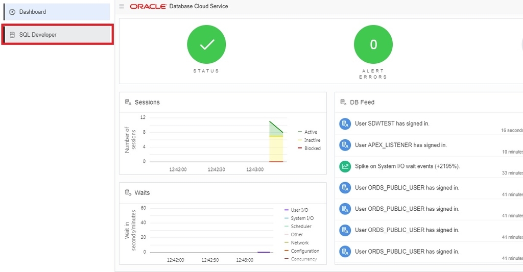Click the green active-sessions area in chart
The width and height of the screenshot is (523, 272).
[274, 131]
